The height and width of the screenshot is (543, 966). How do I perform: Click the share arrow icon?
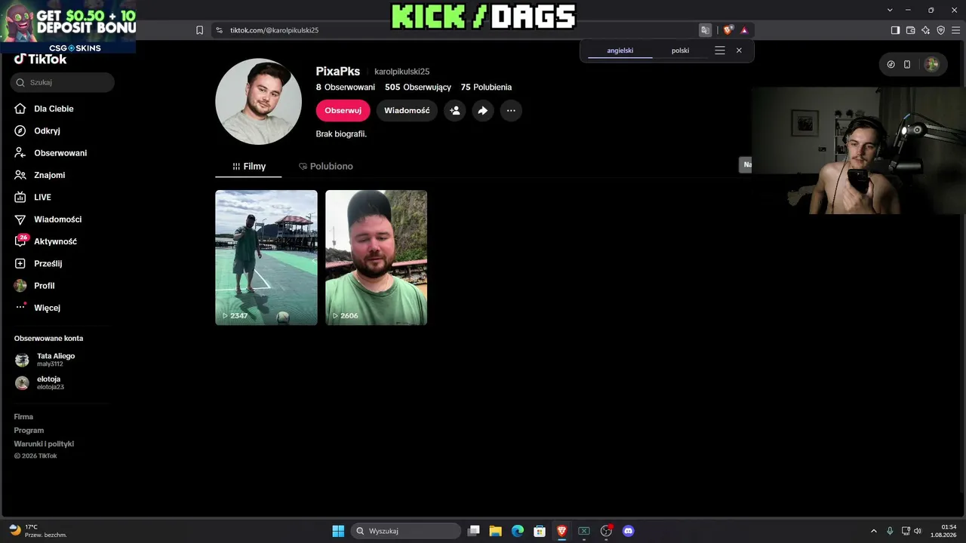[482, 110]
